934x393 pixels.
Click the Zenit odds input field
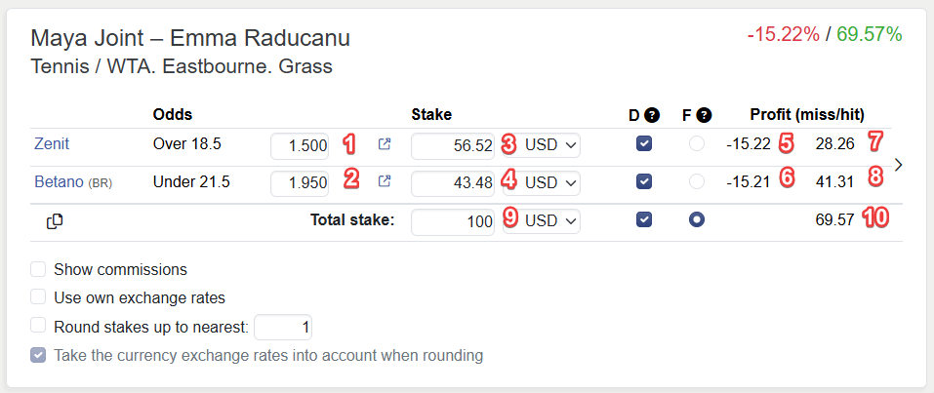[302, 145]
